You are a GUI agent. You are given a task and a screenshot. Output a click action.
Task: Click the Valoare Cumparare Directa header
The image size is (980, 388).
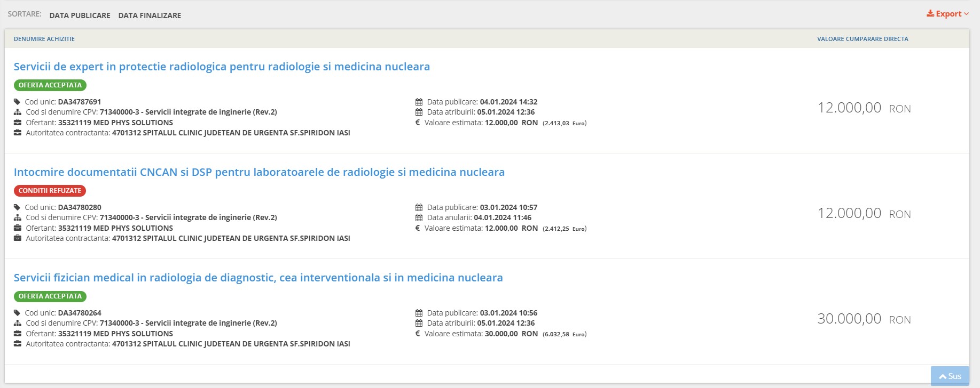point(863,39)
